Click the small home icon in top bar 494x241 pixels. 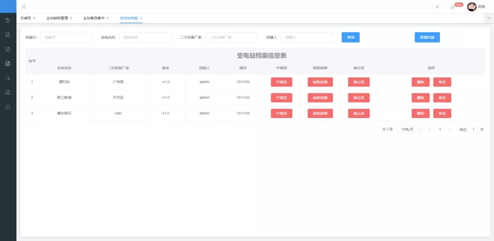click(x=437, y=7)
